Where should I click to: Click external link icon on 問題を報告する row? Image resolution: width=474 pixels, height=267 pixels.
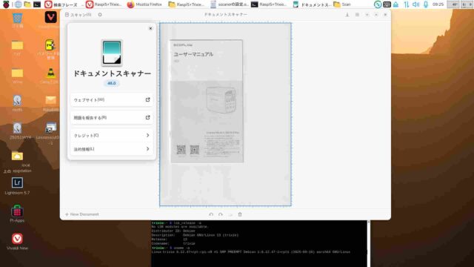(x=148, y=117)
